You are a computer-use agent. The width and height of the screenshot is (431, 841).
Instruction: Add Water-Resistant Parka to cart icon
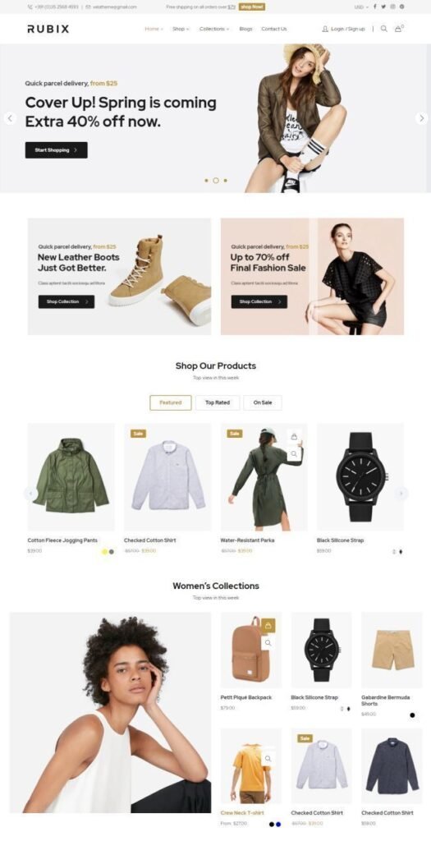click(294, 437)
